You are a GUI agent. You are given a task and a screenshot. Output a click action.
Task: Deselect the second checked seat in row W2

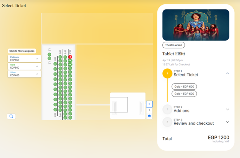pyautogui.click(x=70, y=64)
